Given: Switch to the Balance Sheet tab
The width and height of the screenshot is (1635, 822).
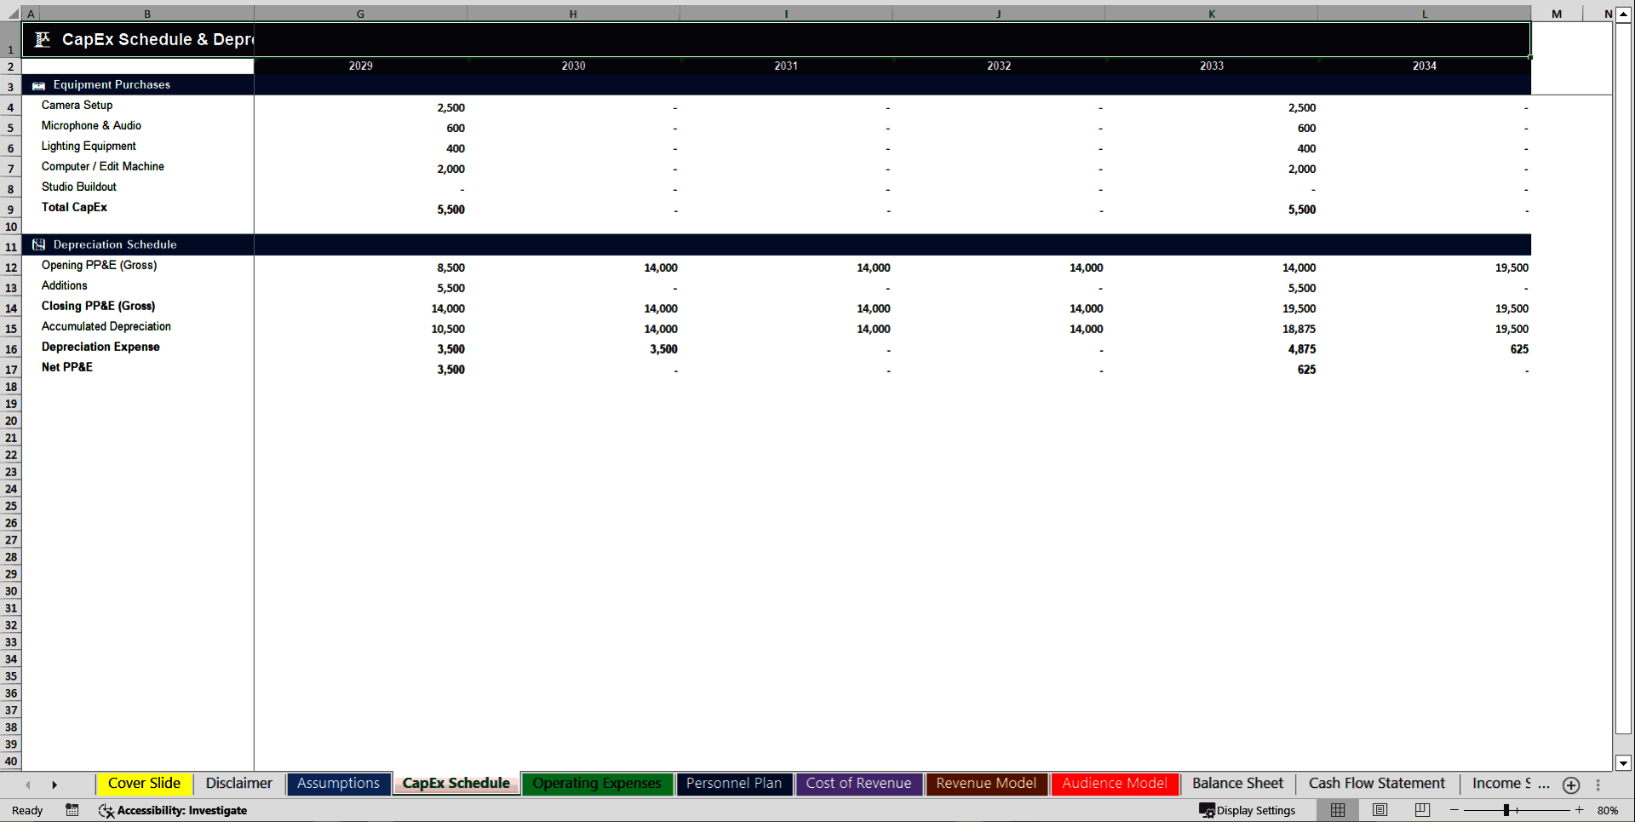Looking at the screenshot, I should [1236, 783].
